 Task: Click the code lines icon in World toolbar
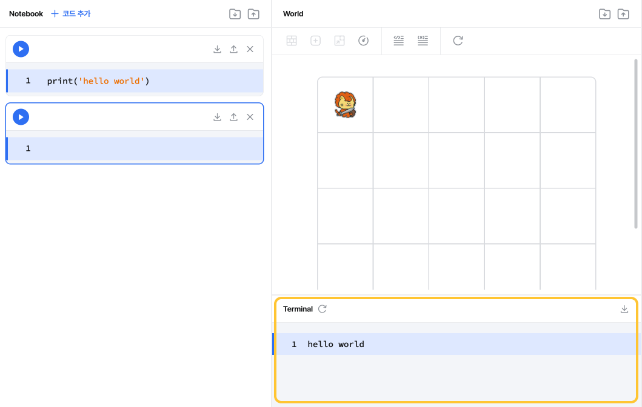coord(398,41)
